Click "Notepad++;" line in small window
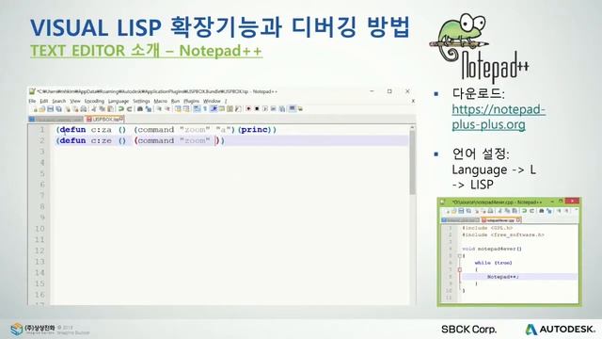602x339 pixels. [x=503, y=277]
